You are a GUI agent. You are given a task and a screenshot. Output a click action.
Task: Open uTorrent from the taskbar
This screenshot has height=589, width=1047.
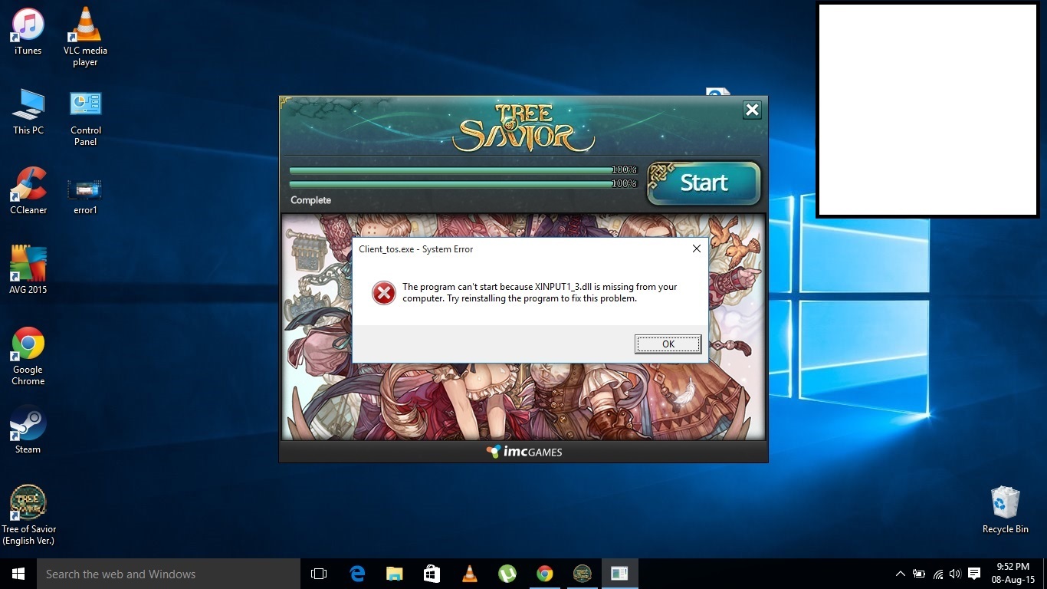(x=507, y=574)
